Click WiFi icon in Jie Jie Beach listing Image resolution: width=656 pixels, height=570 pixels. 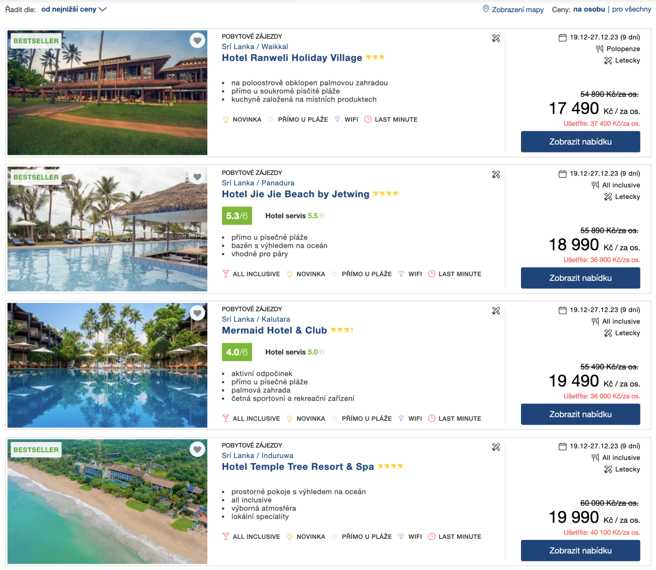click(x=401, y=274)
